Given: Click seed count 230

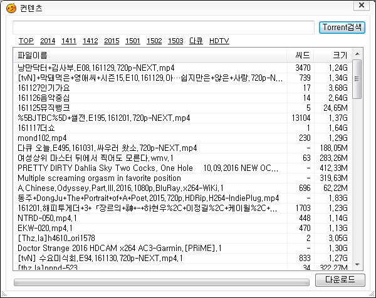Looking at the screenshot, I should (305, 138).
